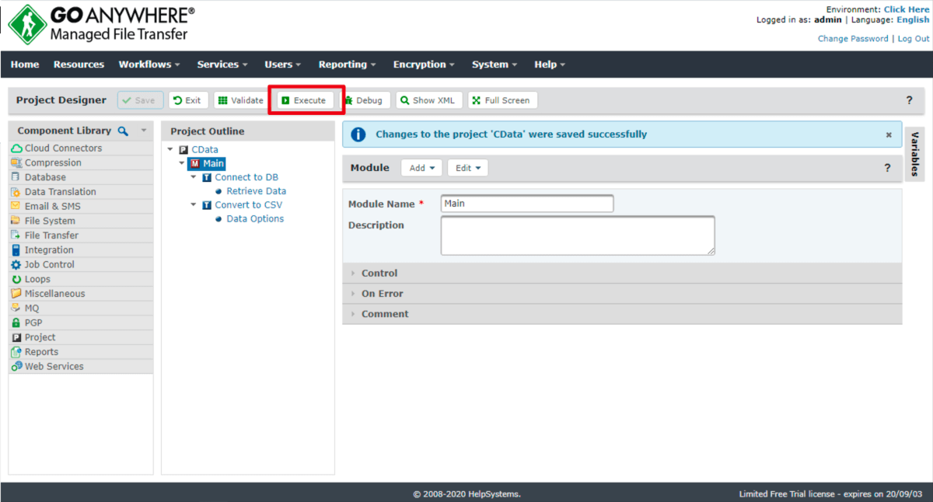933x502 pixels.
Task: Select the Convert to CSV task label
Action: [x=249, y=205]
